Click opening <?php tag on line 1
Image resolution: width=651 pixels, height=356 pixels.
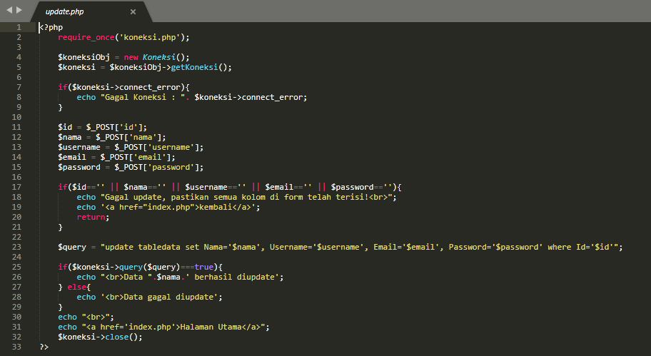(x=51, y=27)
